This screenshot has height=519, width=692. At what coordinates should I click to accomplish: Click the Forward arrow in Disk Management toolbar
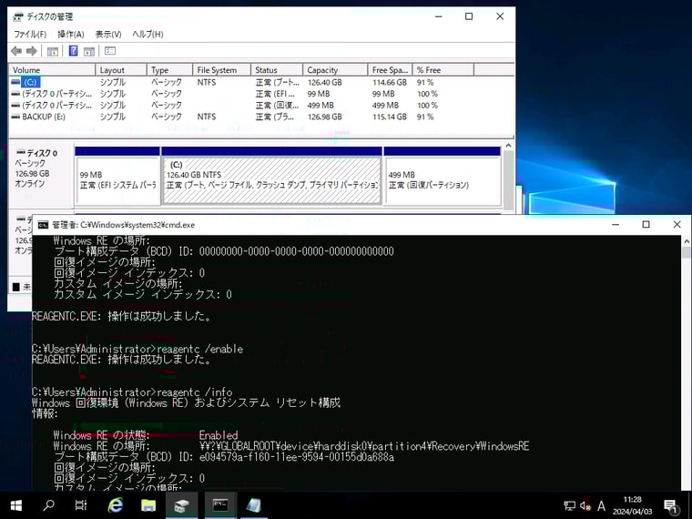coord(31,51)
